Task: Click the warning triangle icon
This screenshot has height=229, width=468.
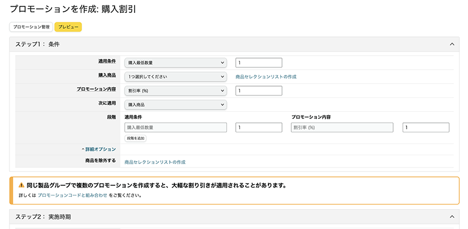Action: (x=21, y=185)
